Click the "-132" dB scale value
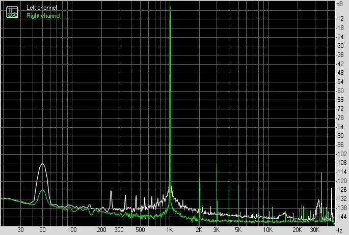 (341, 199)
